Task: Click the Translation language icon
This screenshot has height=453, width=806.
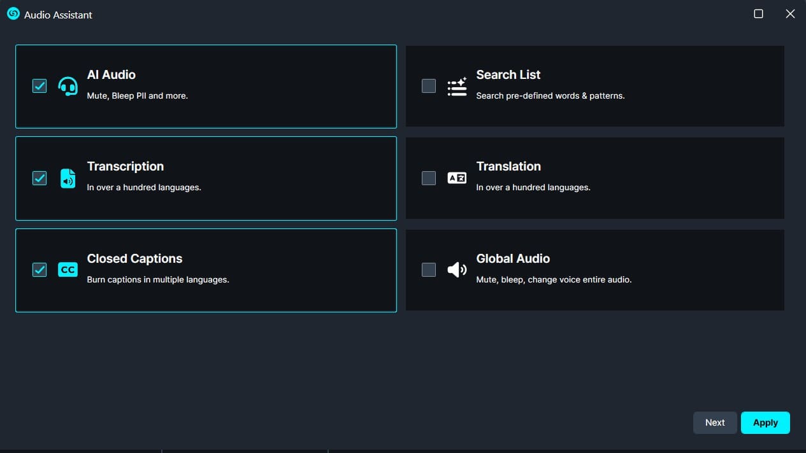Action: coord(457,178)
